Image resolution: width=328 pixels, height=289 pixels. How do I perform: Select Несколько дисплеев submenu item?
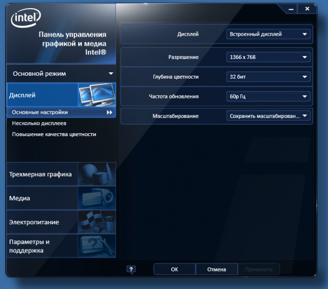39,123
